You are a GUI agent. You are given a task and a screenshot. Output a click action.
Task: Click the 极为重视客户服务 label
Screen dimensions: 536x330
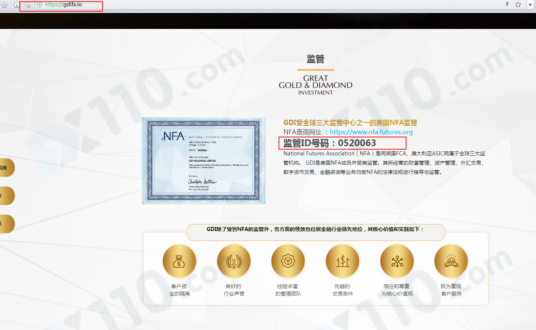[451, 290]
